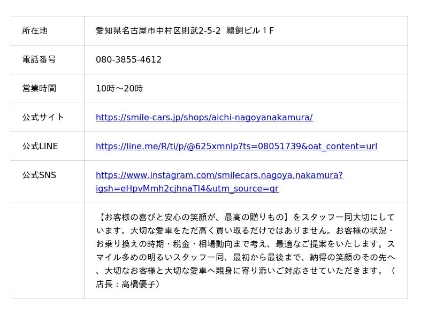Click the 営業時間 row label

click(x=39, y=88)
